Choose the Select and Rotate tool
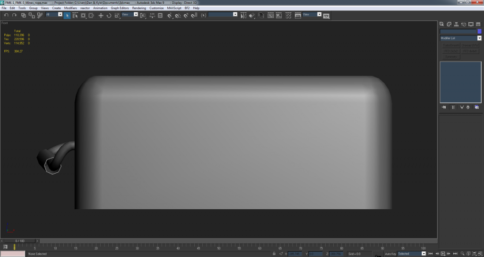This screenshot has height=257, width=484. (109, 15)
